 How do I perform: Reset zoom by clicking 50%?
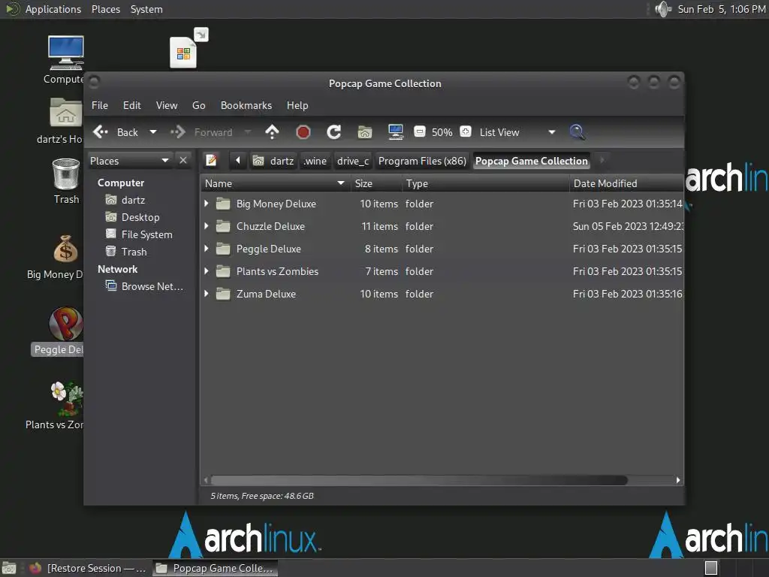point(442,132)
